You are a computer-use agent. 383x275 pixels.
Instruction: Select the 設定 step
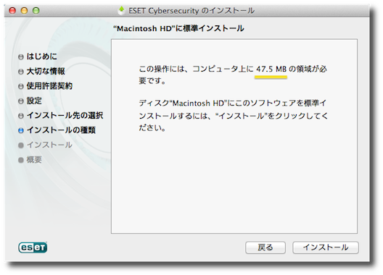tap(34, 101)
